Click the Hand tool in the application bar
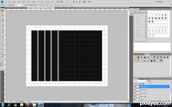Viewport: 172px width, 107px height. point(74,2)
